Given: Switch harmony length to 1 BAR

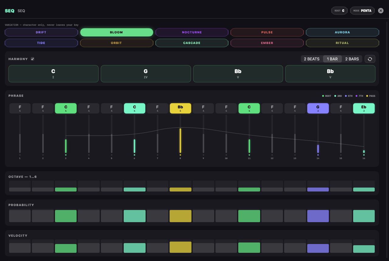Looking at the screenshot, I should coord(332,59).
